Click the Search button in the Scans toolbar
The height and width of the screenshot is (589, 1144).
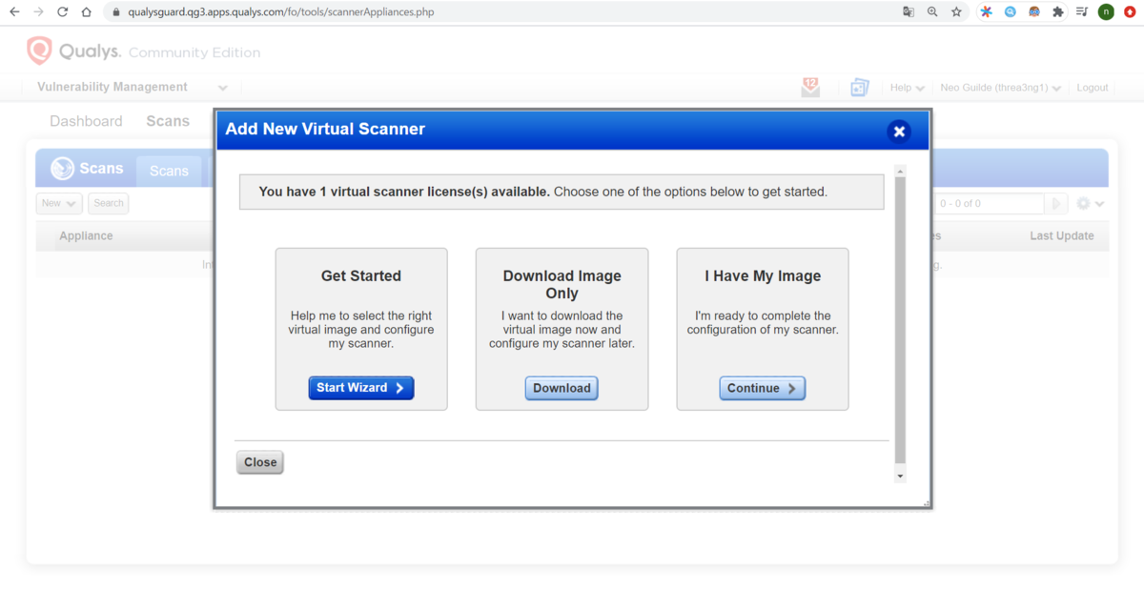pos(109,203)
